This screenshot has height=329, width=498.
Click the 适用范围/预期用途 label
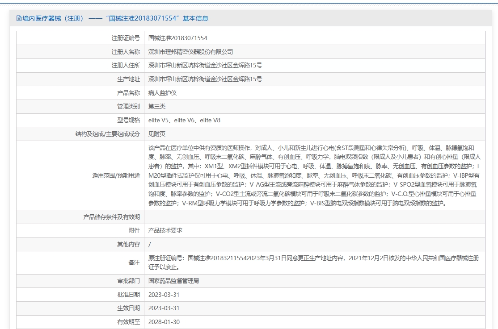(x=116, y=175)
